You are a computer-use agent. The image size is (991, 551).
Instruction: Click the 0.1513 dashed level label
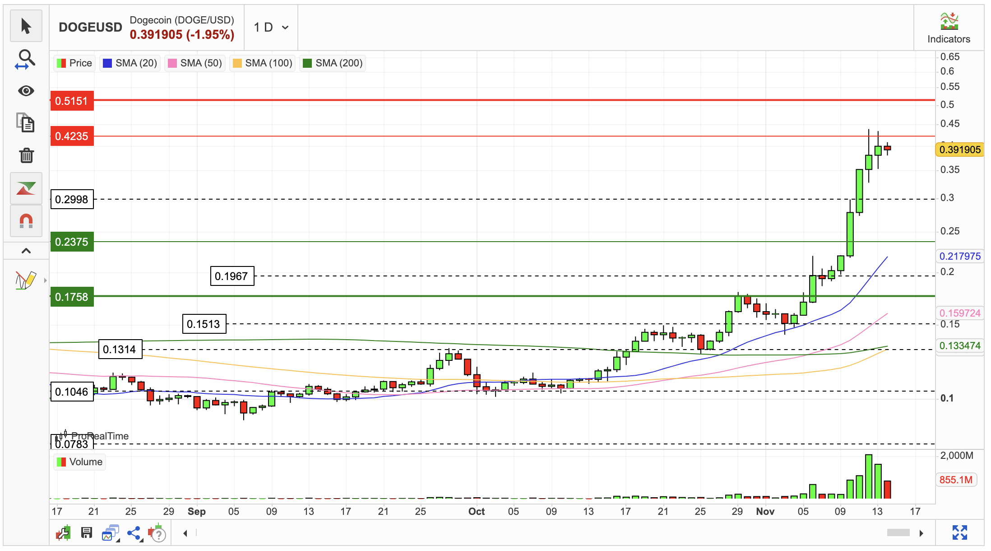pyautogui.click(x=204, y=324)
